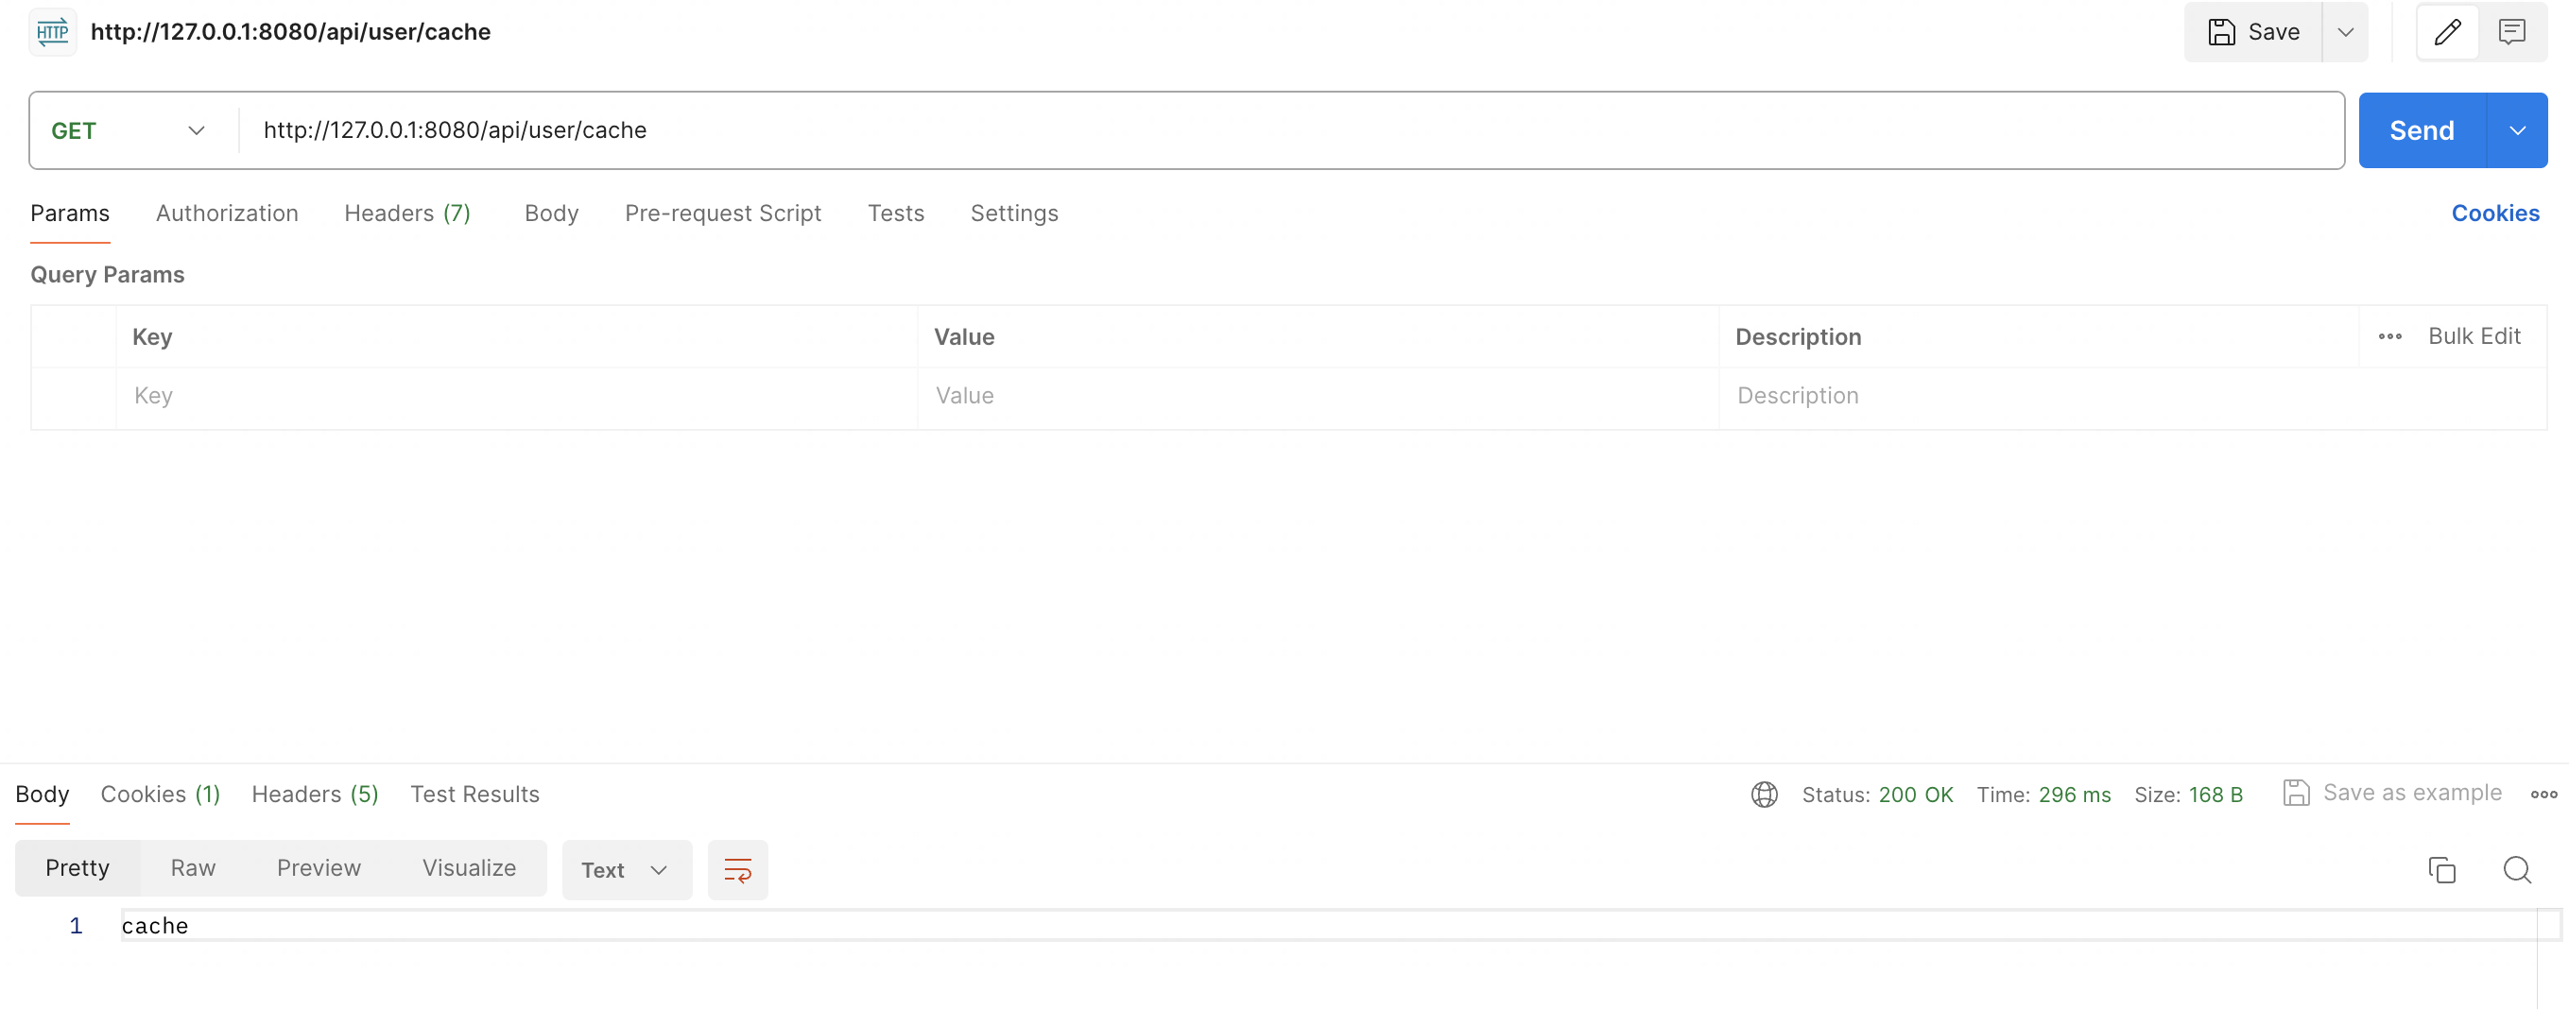The image size is (2569, 1009).
Task: Select the Raw response view
Action: (x=193, y=867)
